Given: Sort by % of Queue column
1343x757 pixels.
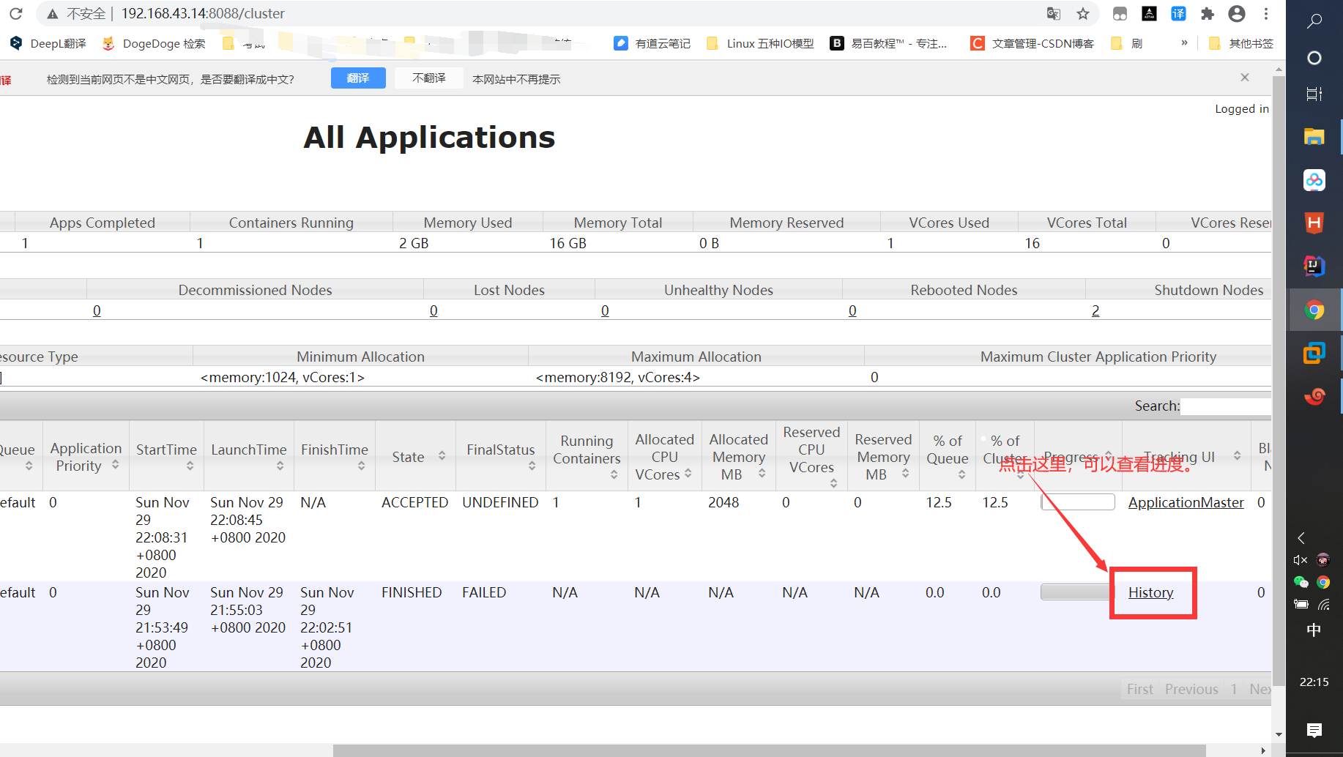Looking at the screenshot, I should pos(948,457).
